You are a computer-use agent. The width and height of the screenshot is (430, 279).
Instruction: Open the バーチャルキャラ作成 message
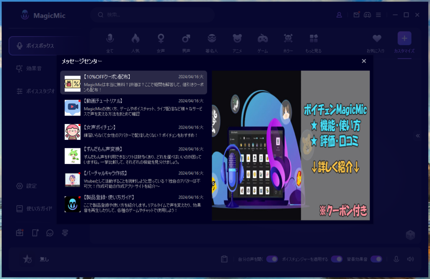[134, 180]
